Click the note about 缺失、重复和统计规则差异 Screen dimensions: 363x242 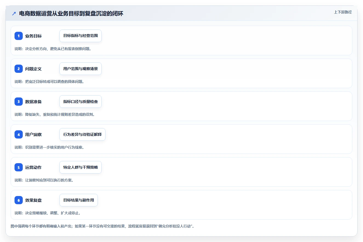pyautogui.click(x=55, y=114)
